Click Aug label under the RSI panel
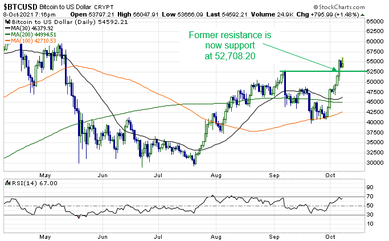 click(216, 237)
